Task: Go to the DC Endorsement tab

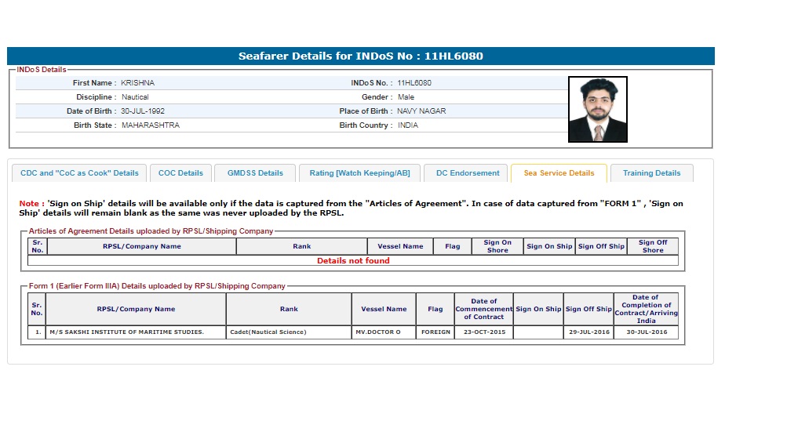Action: 468,173
